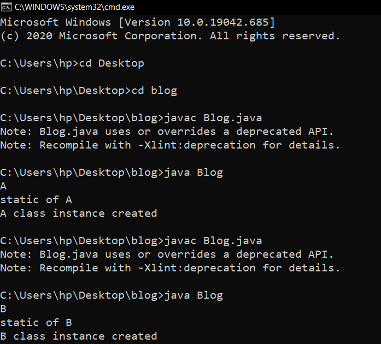Click the 'static of A' output line
The height and width of the screenshot is (344, 381).
point(36,200)
